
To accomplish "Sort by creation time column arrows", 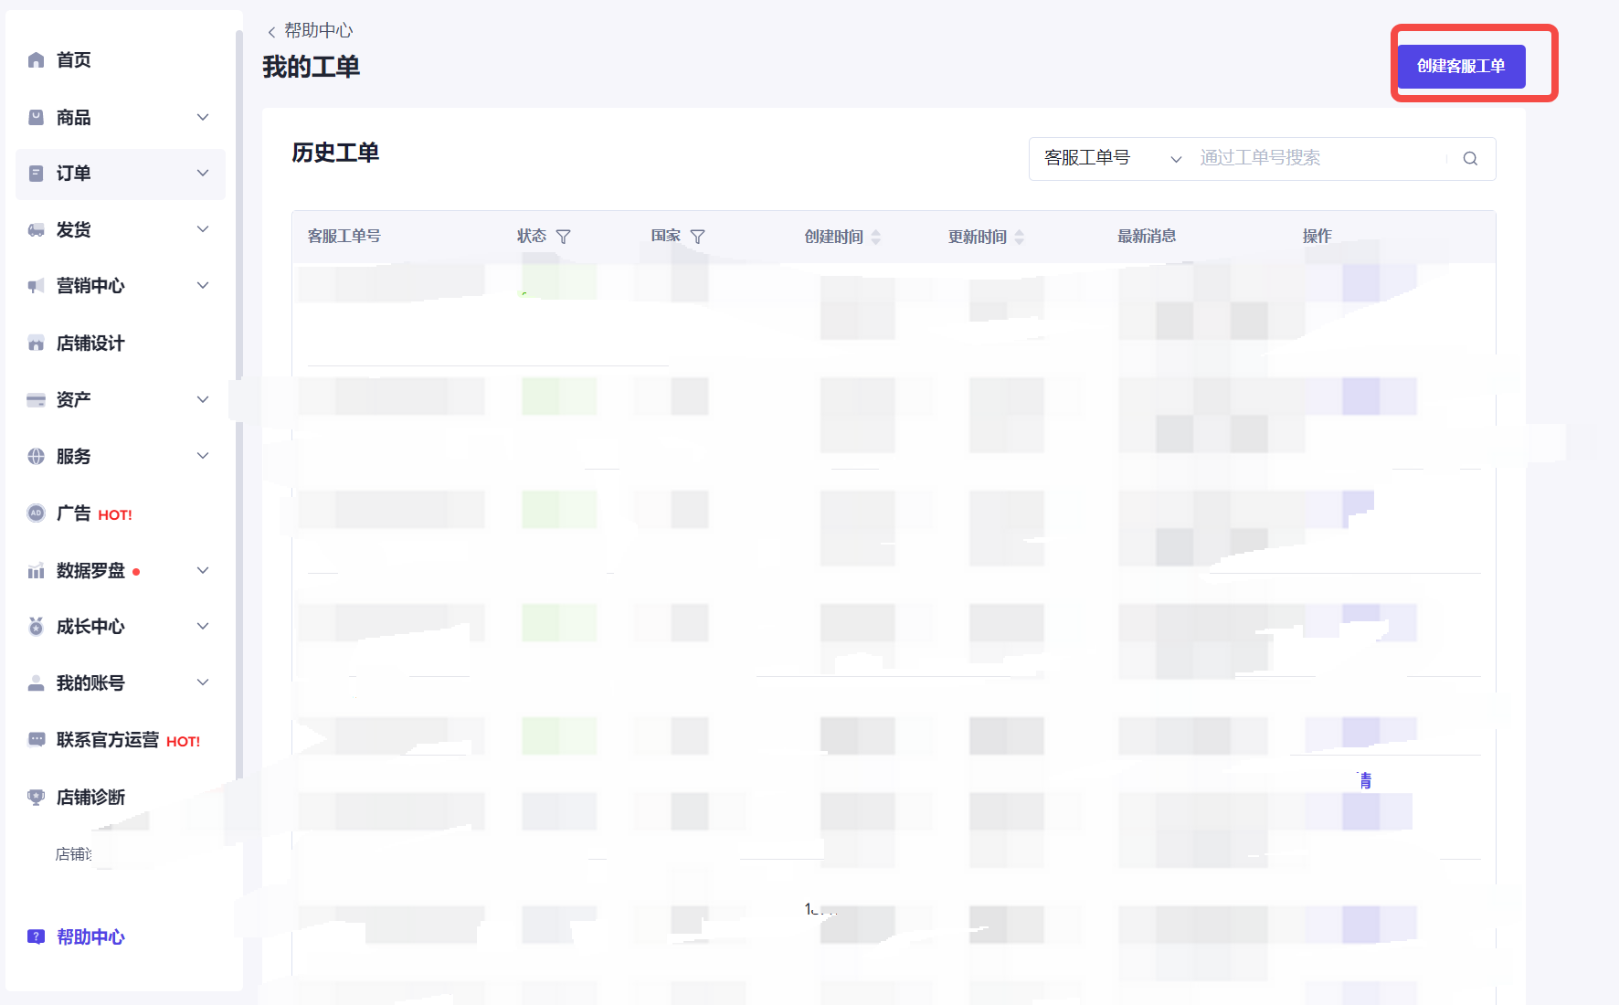I will pos(875,237).
